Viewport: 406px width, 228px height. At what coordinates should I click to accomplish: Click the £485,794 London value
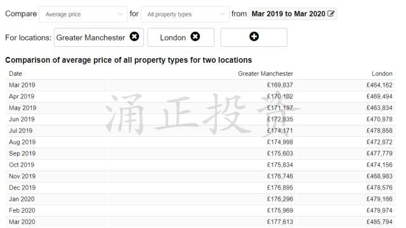pos(379,222)
